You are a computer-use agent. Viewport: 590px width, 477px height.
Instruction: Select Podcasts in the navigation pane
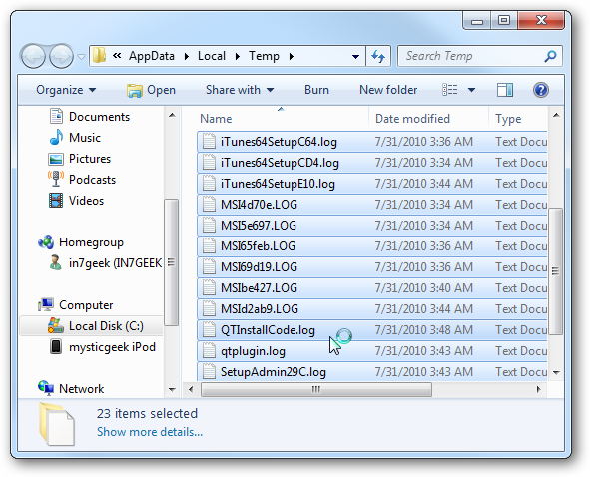92,180
